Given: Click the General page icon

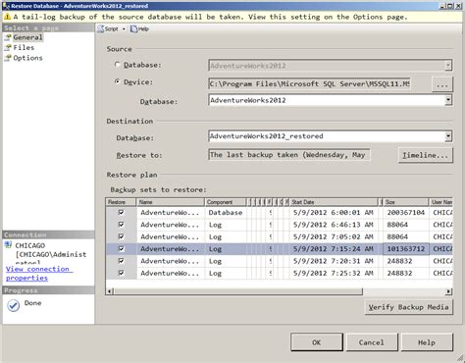Looking at the screenshot, I should point(8,37).
